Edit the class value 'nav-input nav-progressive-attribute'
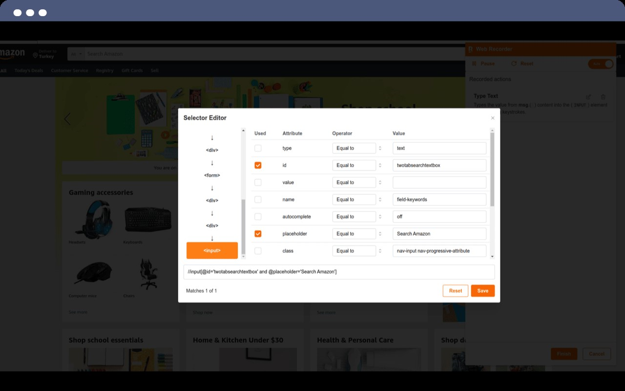 439,251
